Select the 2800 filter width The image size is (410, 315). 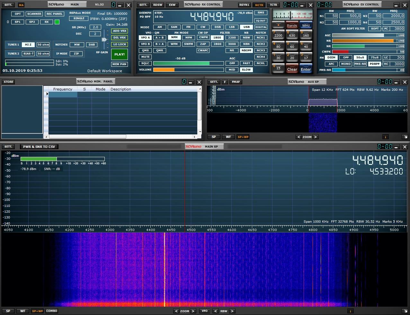tap(217, 44)
